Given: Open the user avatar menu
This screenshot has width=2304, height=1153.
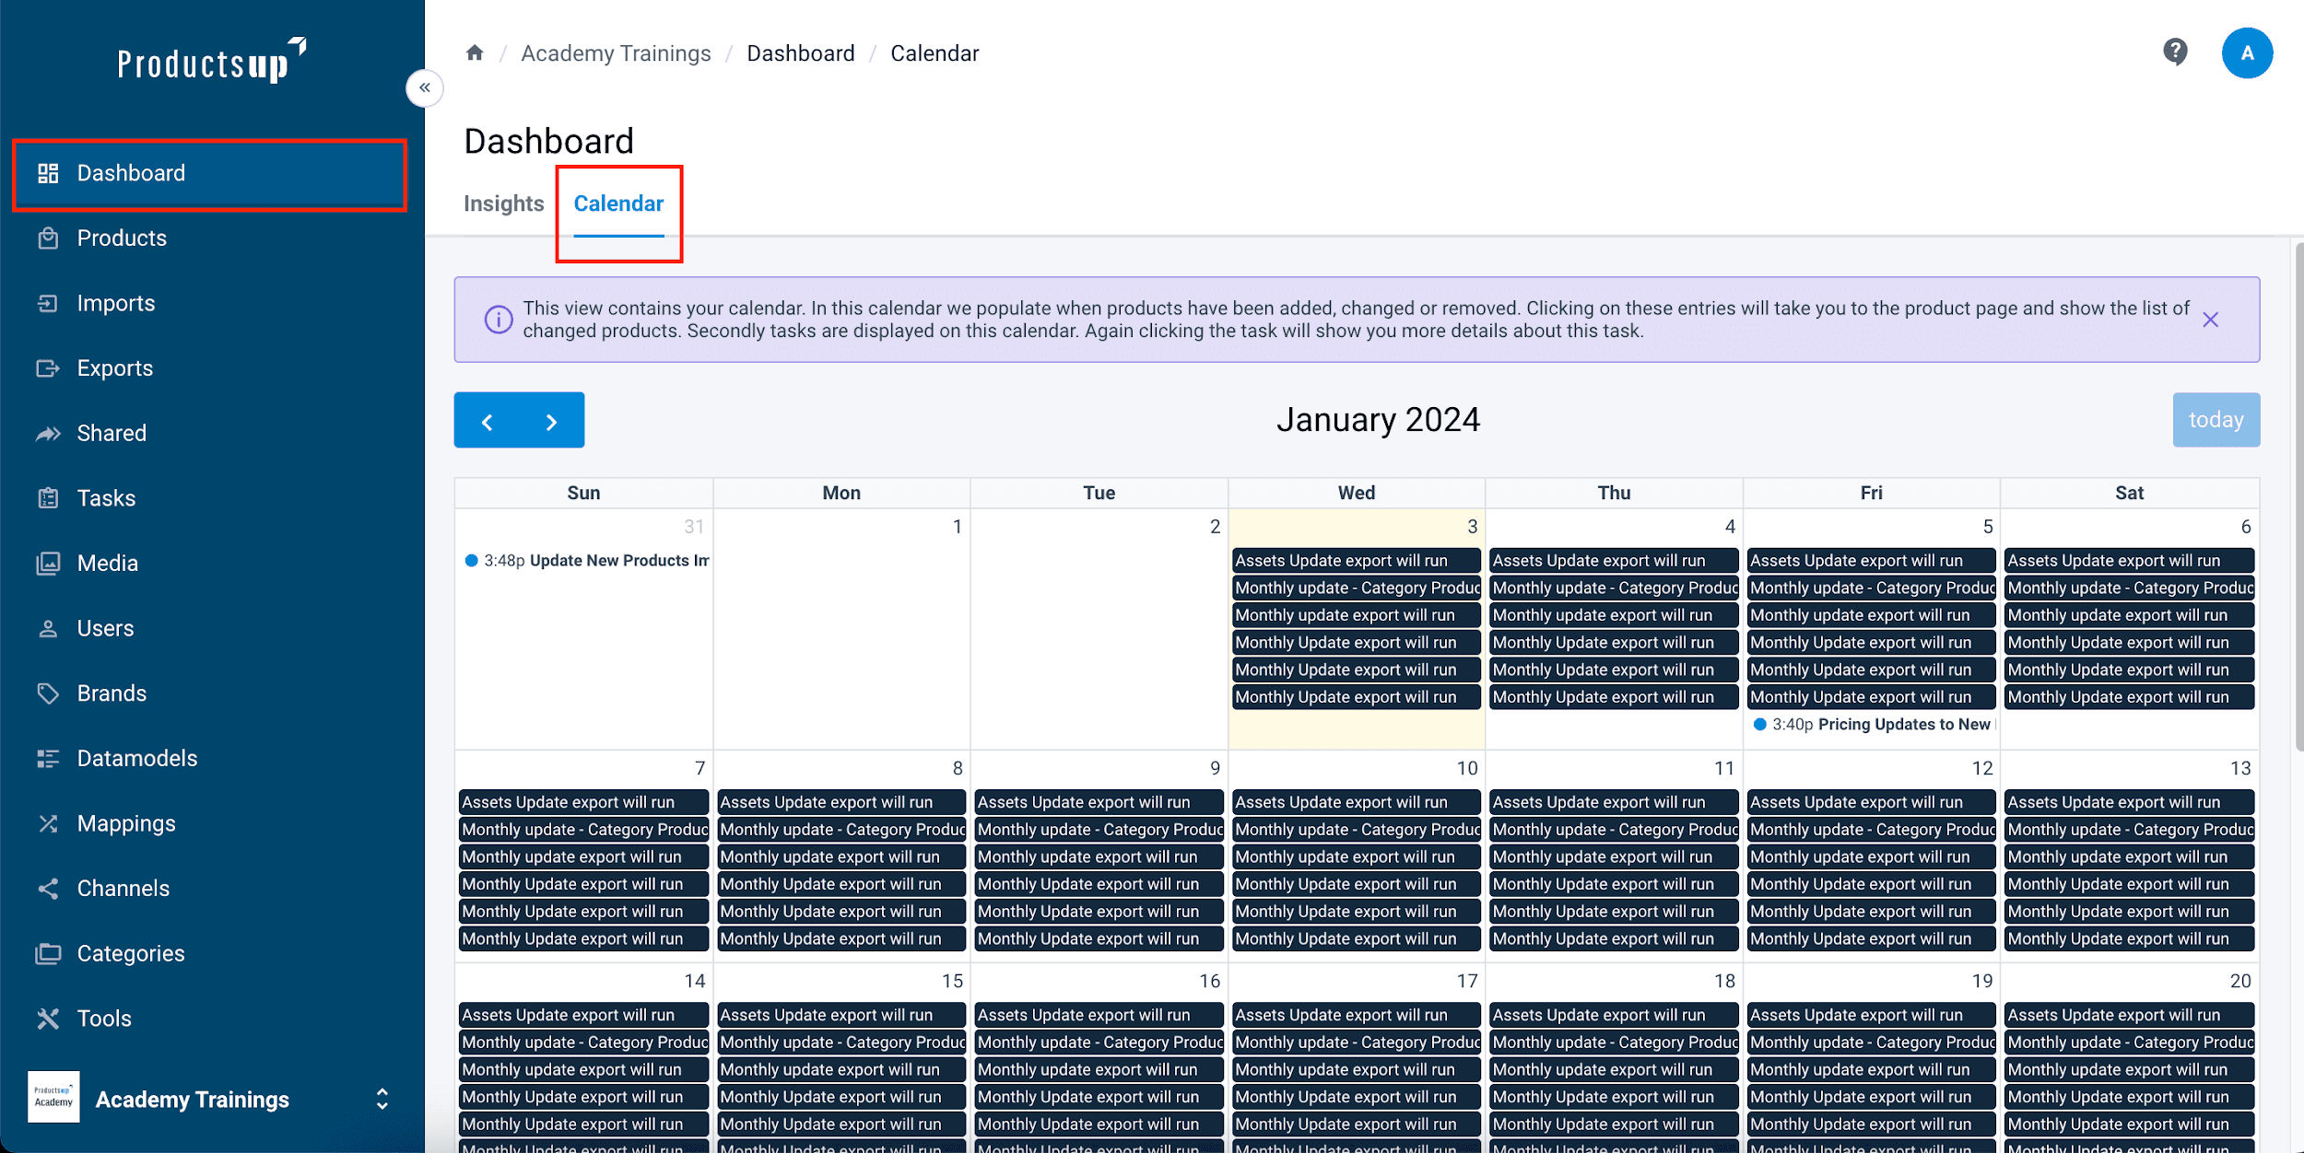Looking at the screenshot, I should pos(2247,53).
